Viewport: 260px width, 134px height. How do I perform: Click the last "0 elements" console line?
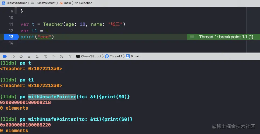click(14, 130)
